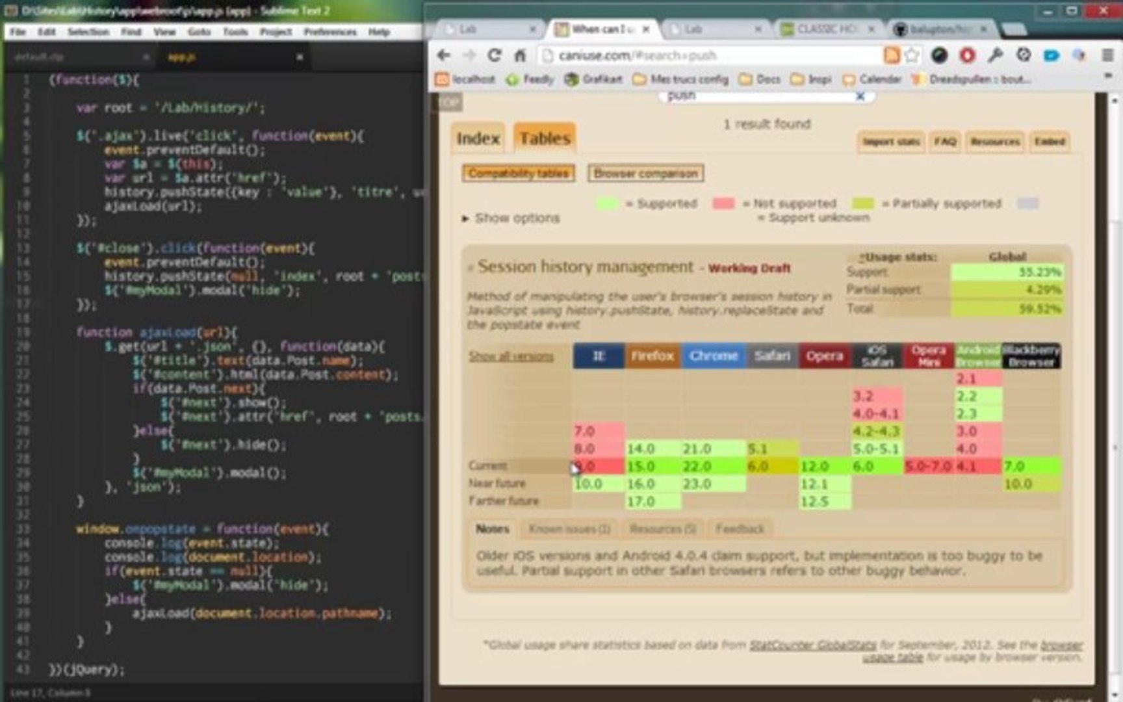Image resolution: width=1123 pixels, height=702 pixels.
Task: Click the Embed button
Action: coord(1049,142)
